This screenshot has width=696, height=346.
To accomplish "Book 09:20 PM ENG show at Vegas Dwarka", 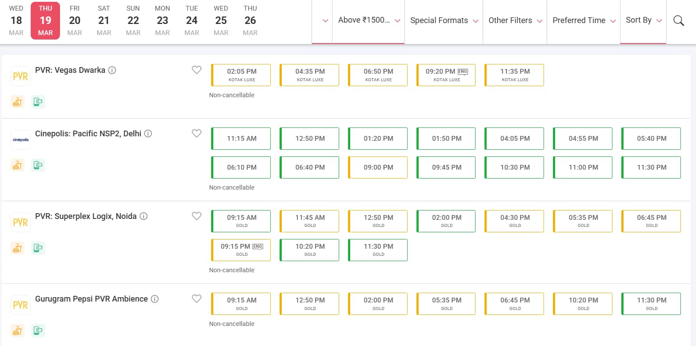I will click(x=446, y=75).
